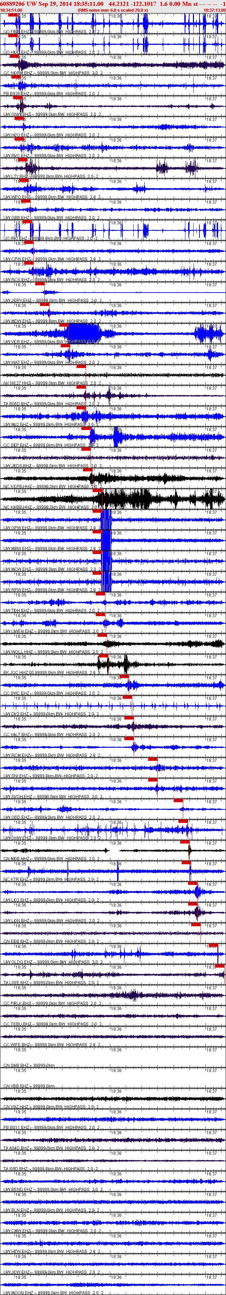Viewport: 226px width, 1295px height.
Task: Click the UW BEND EHZ trace label
Action: pos(53,1190)
